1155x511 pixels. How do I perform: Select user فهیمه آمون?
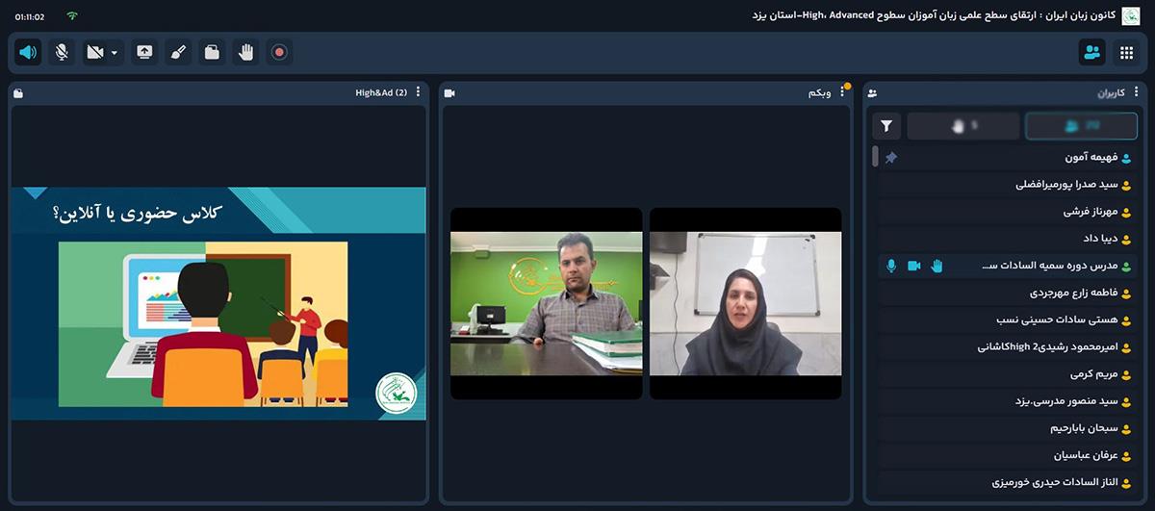tap(1009, 157)
